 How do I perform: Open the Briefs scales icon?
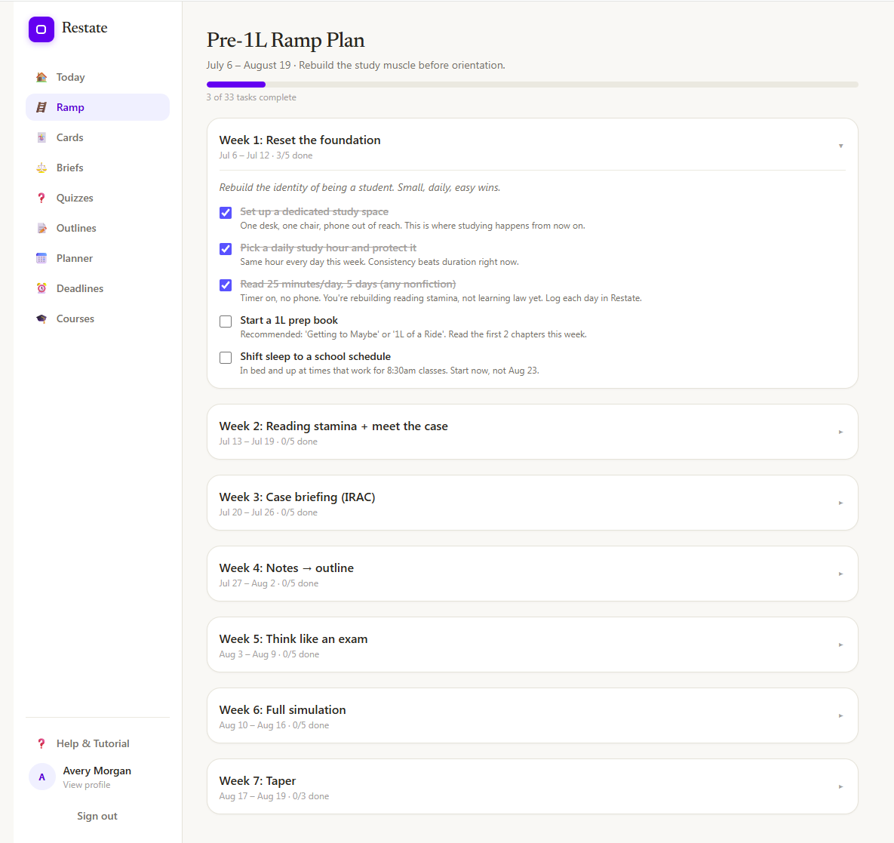tap(41, 168)
